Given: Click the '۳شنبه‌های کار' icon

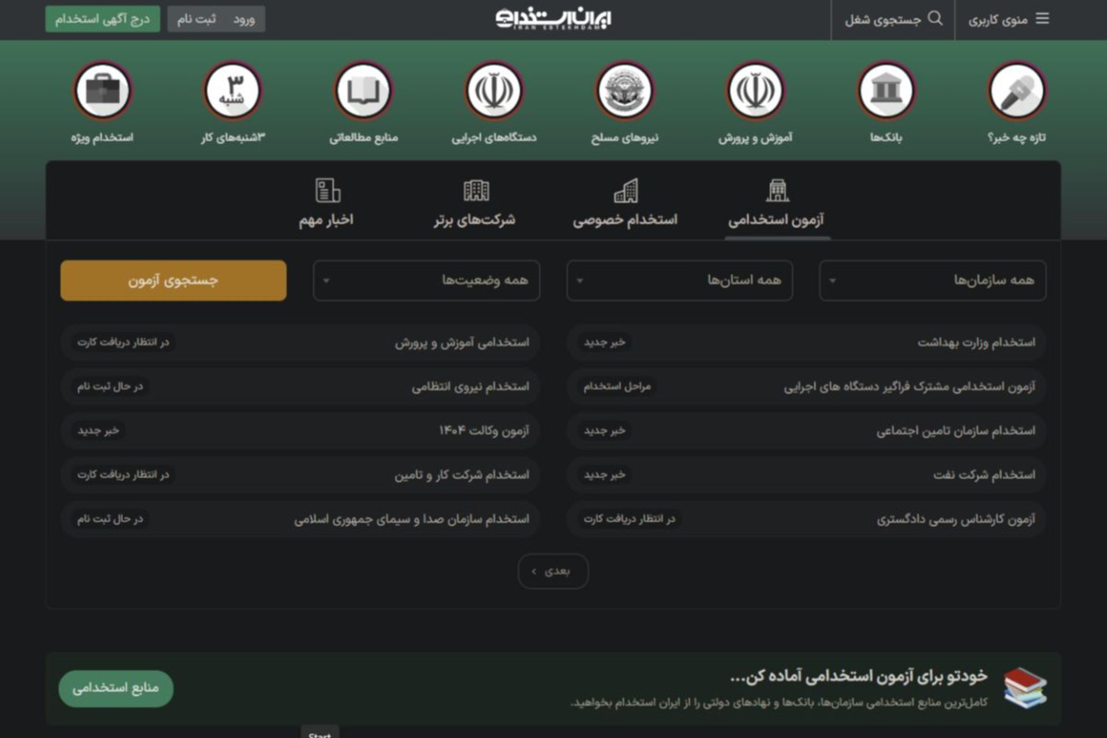Looking at the screenshot, I should click(x=232, y=91).
